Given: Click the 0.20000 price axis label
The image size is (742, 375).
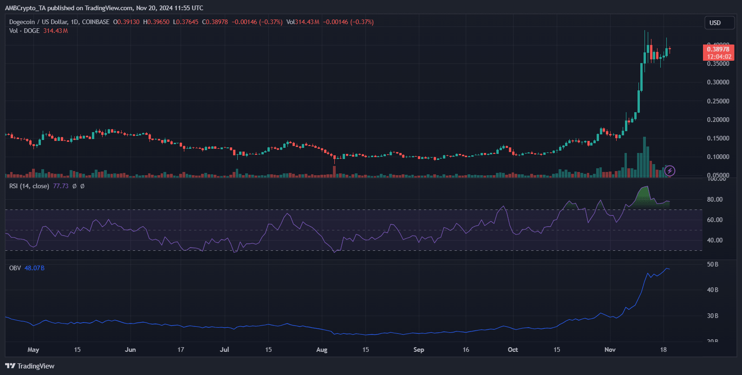Looking at the screenshot, I should 718,120.
